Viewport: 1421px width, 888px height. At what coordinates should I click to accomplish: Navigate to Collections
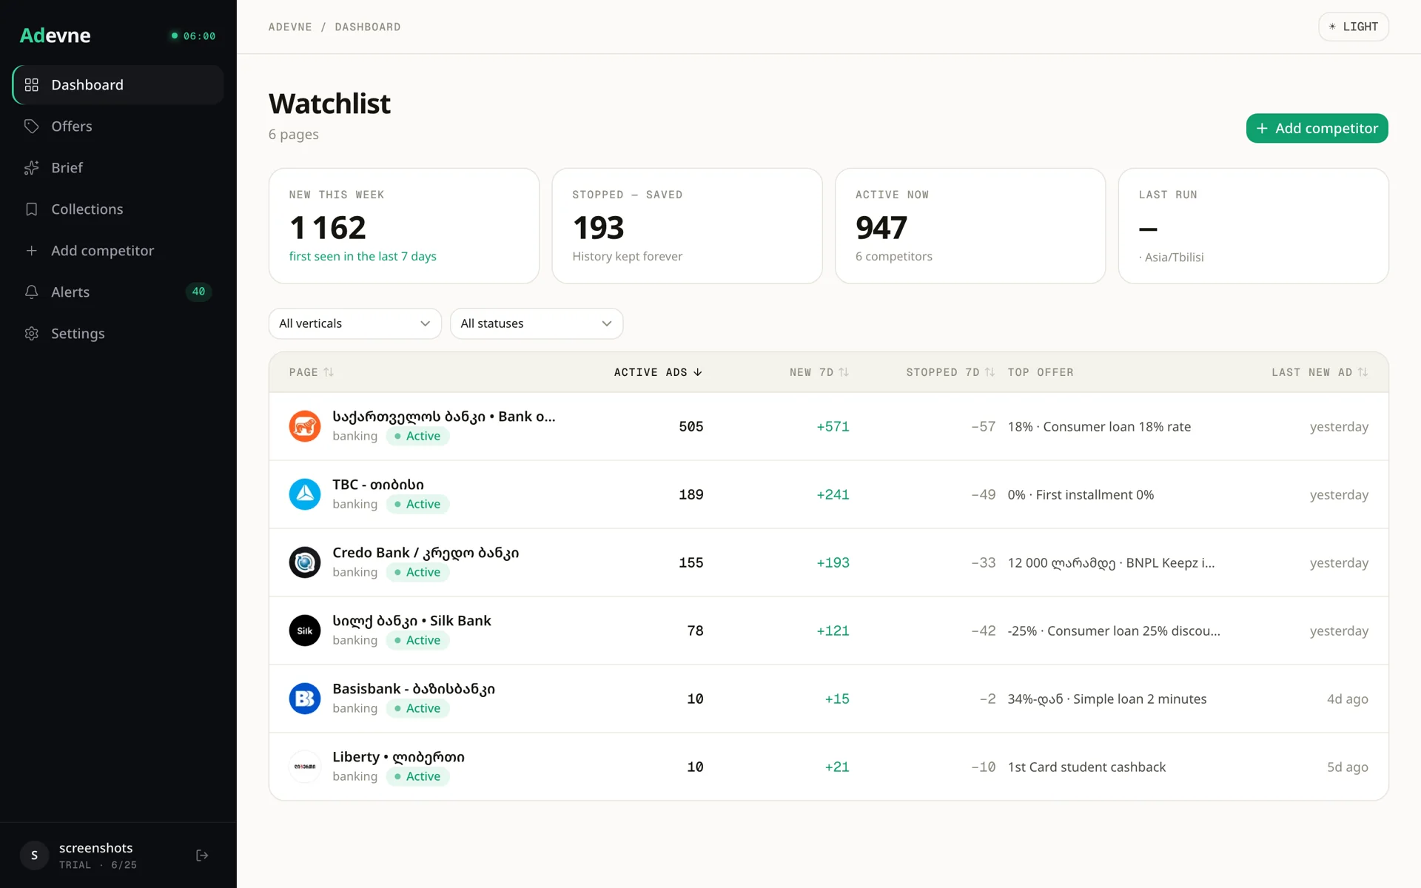[x=118, y=209]
